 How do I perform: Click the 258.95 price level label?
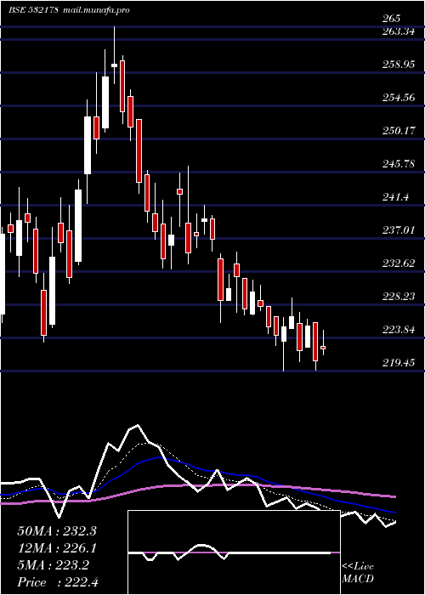coord(398,65)
